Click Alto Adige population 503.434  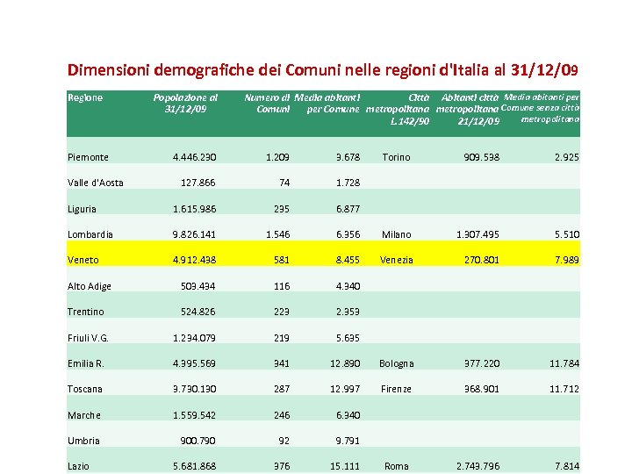(x=197, y=286)
